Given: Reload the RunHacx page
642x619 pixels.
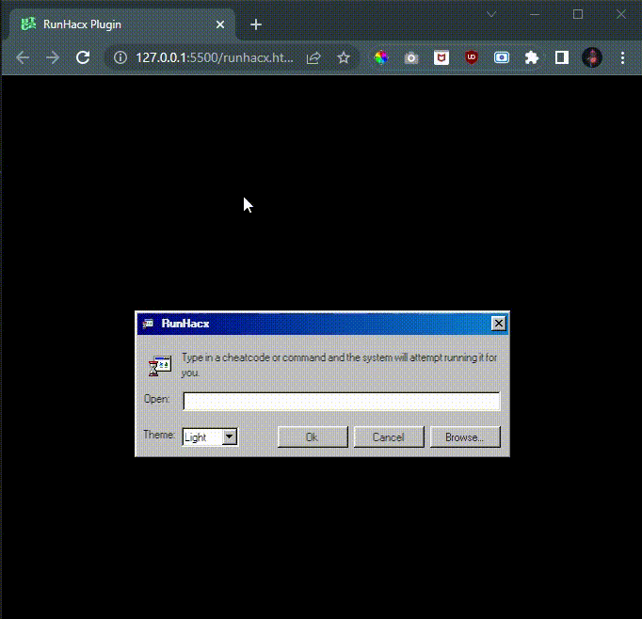Looking at the screenshot, I should point(83,57).
